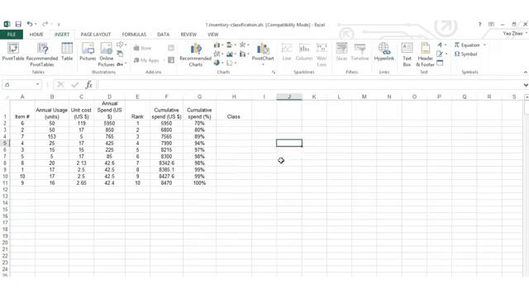This screenshot has height=297, width=529.
Task: Expand the Equation dropdown arrow
Action: 484,45
